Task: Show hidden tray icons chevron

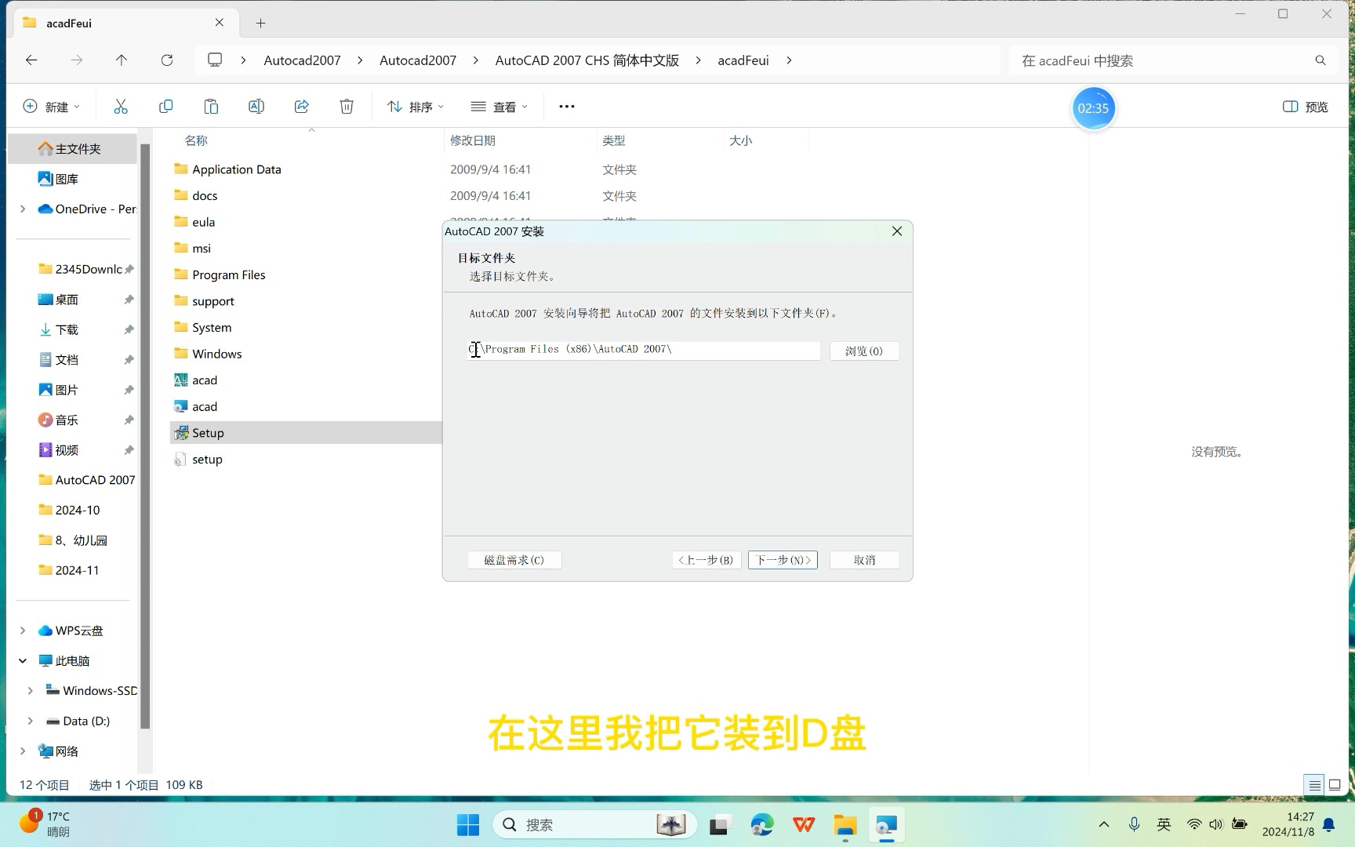Action: click(1104, 824)
